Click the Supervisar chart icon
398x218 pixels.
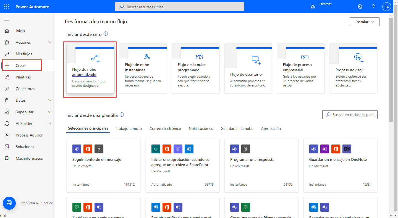coord(7,112)
